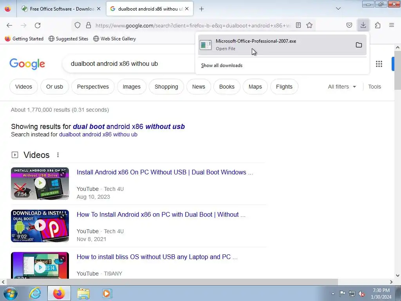Show hidden system tray icons
Viewport: 401px width, 301px height.
click(333, 294)
